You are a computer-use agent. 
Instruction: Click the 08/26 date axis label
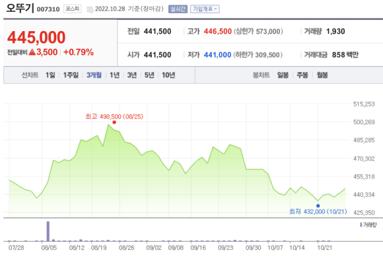click(x=127, y=248)
